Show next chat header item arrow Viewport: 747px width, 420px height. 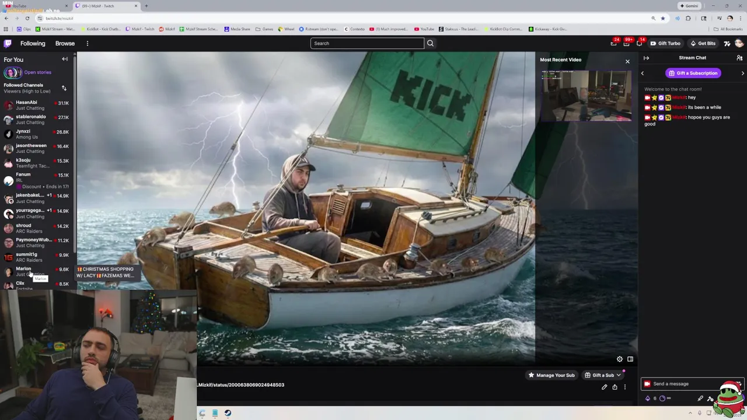(x=742, y=73)
